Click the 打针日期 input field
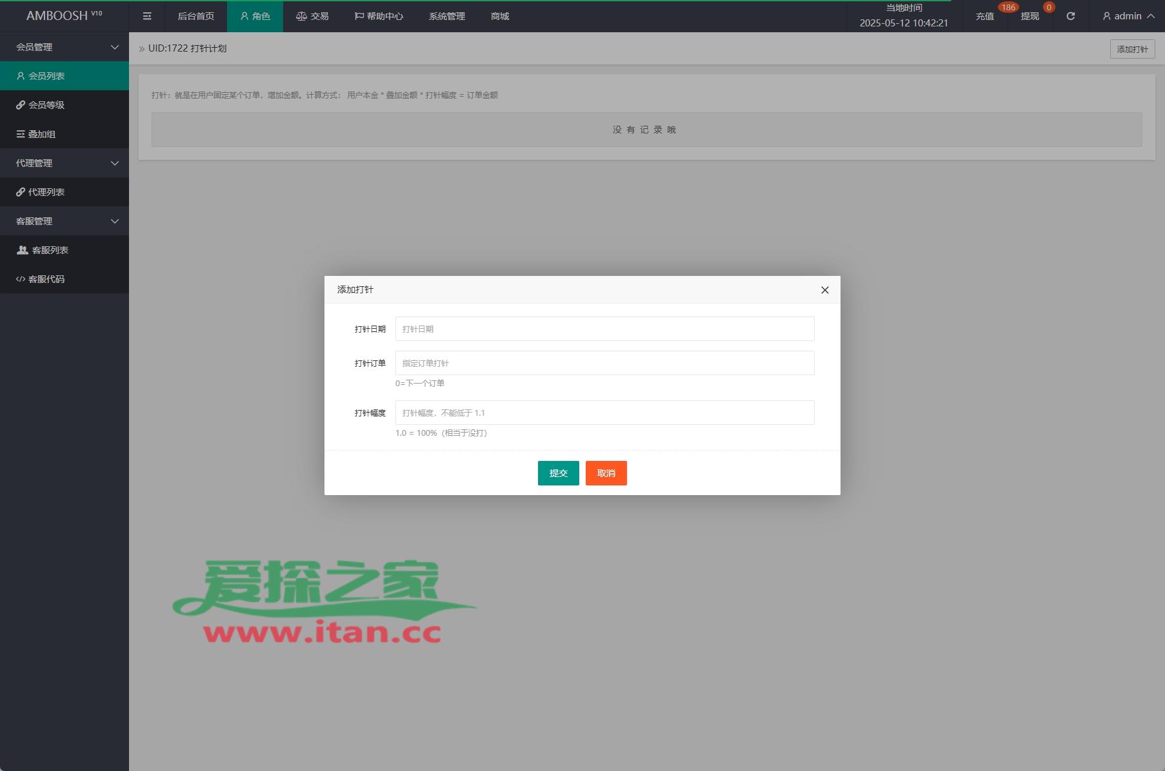 tap(604, 329)
